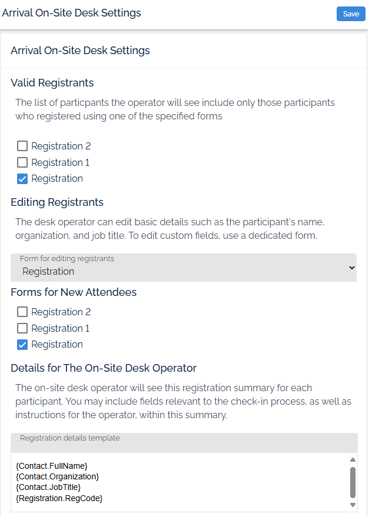Tick Registration 2 under Forms for New Attendees

22,312
